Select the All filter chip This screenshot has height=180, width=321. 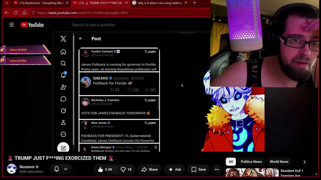pos(231,162)
